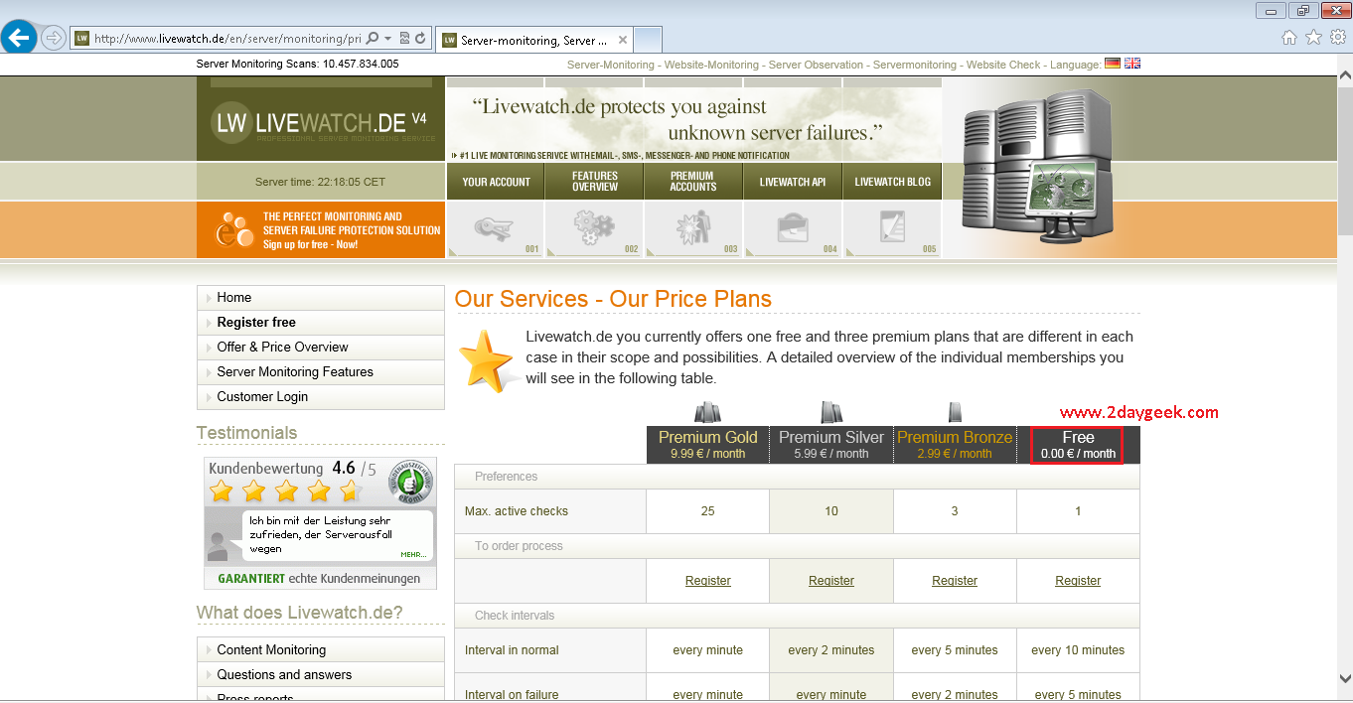Click the Premium Gold plan header

click(708, 445)
